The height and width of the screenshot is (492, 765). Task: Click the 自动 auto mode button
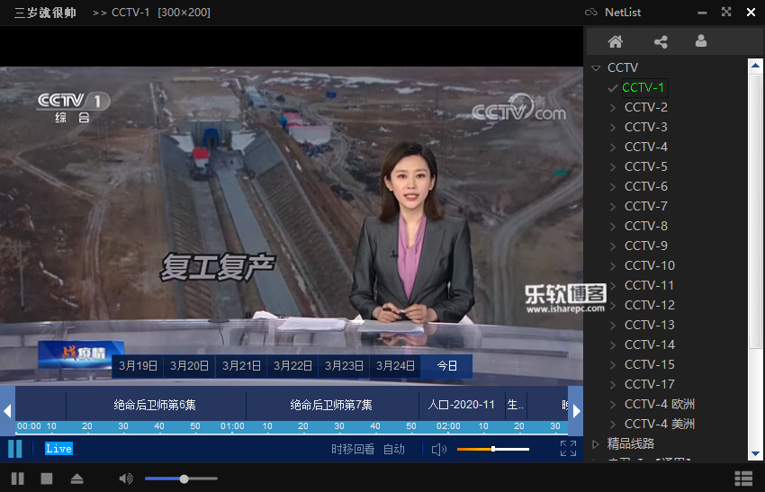[x=393, y=449]
